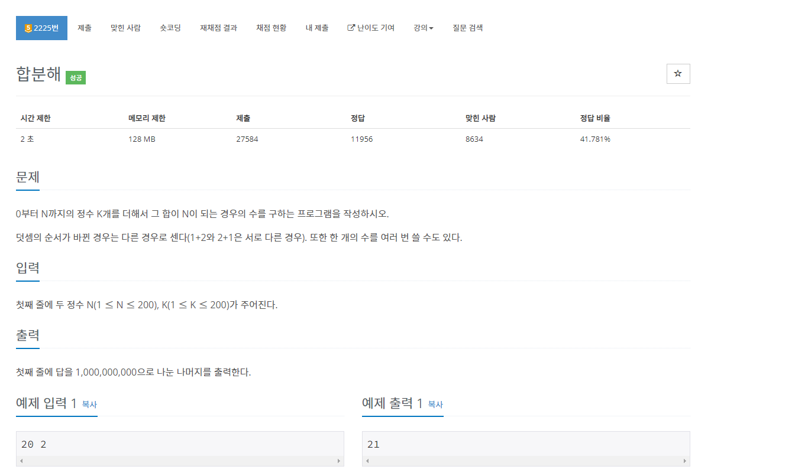
Task: Click the external link icon beside 난이도 기여
Action: [351, 28]
